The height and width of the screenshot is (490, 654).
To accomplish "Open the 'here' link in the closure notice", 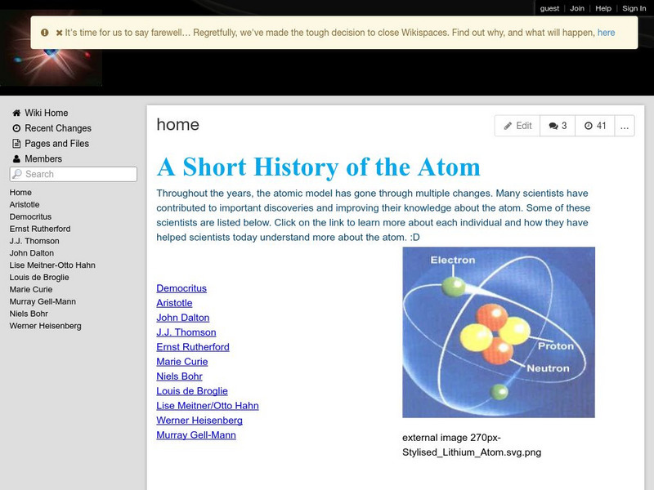I will click(x=606, y=33).
